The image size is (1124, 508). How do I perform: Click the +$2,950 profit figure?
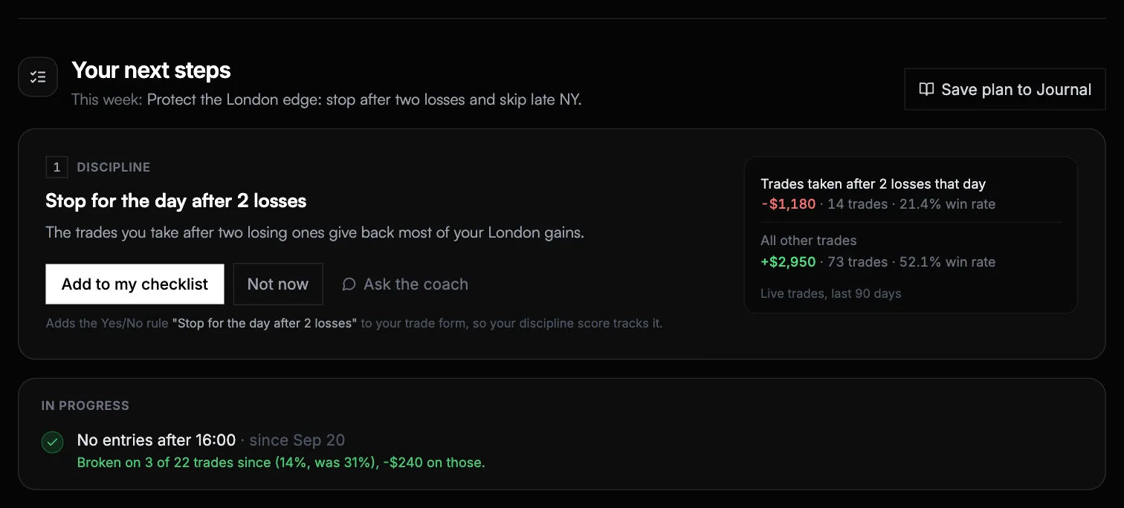click(788, 262)
